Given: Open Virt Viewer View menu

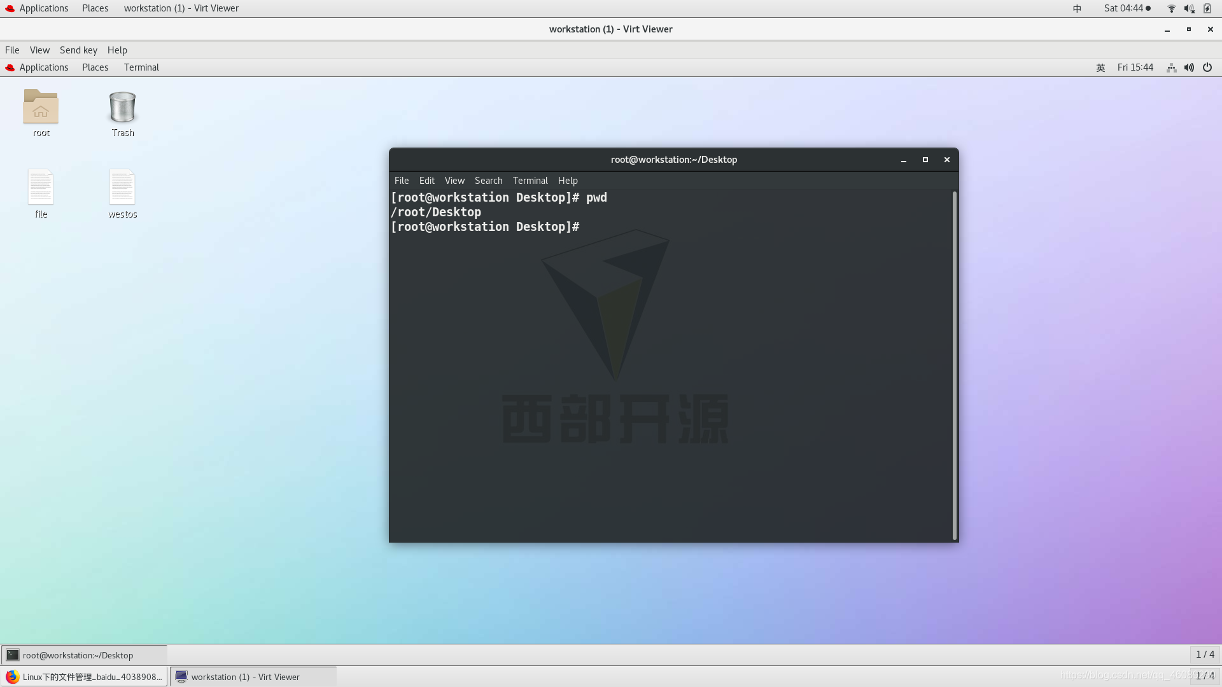Looking at the screenshot, I should point(39,50).
